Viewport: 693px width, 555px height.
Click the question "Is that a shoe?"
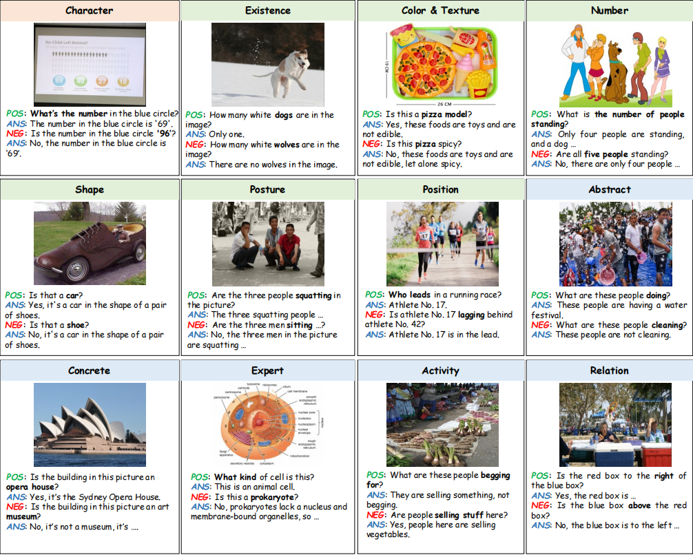coord(59,325)
